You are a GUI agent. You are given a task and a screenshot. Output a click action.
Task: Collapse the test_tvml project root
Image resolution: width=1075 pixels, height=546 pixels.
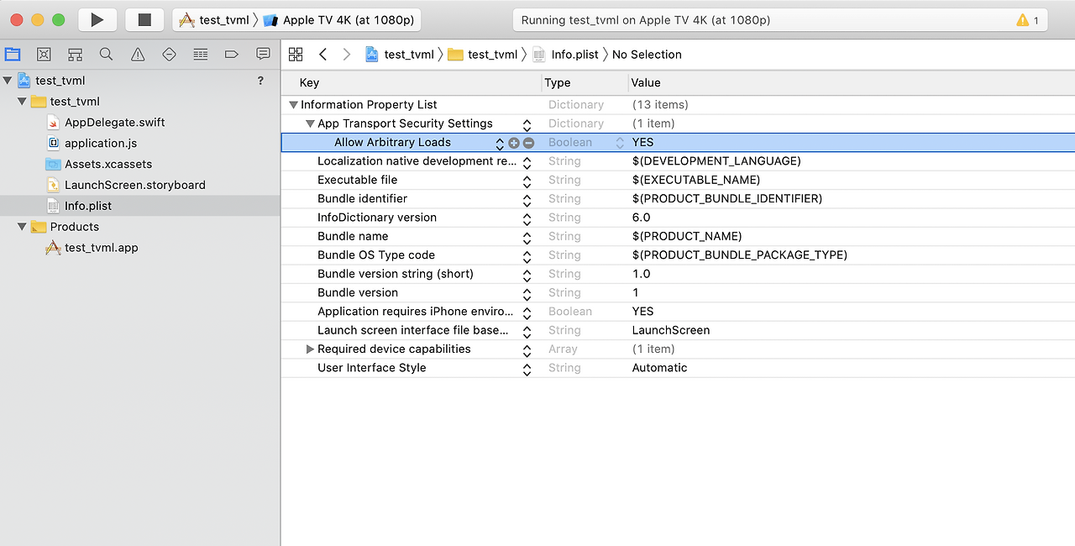[x=8, y=81]
